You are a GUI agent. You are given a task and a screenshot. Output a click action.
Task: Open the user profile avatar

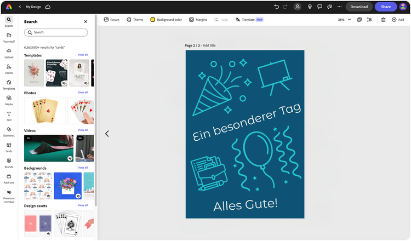(403, 7)
